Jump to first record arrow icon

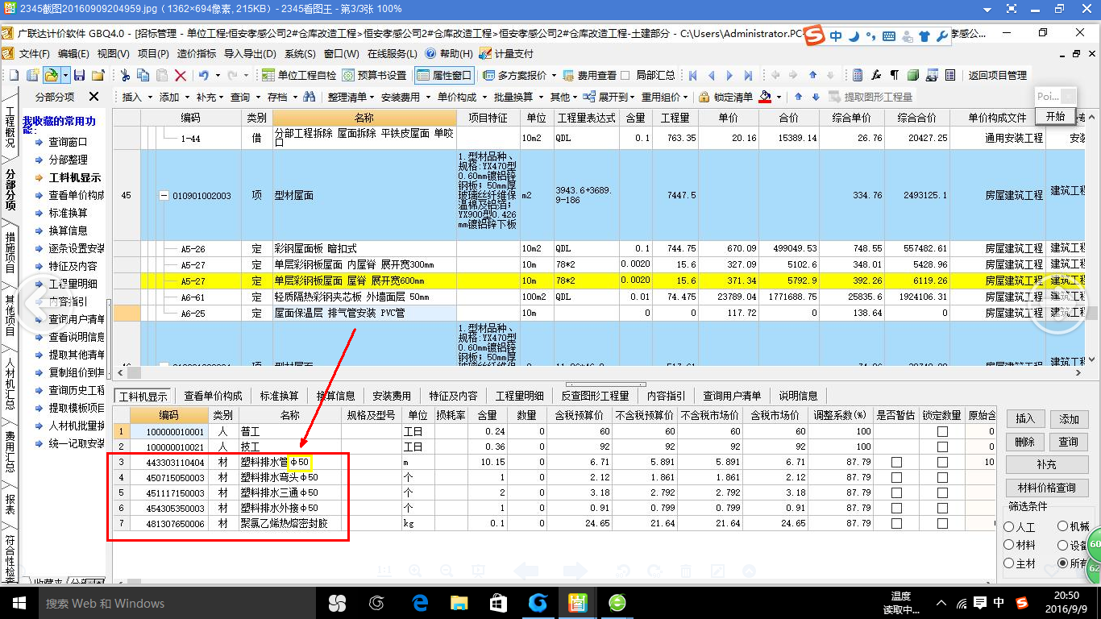click(692, 75)
